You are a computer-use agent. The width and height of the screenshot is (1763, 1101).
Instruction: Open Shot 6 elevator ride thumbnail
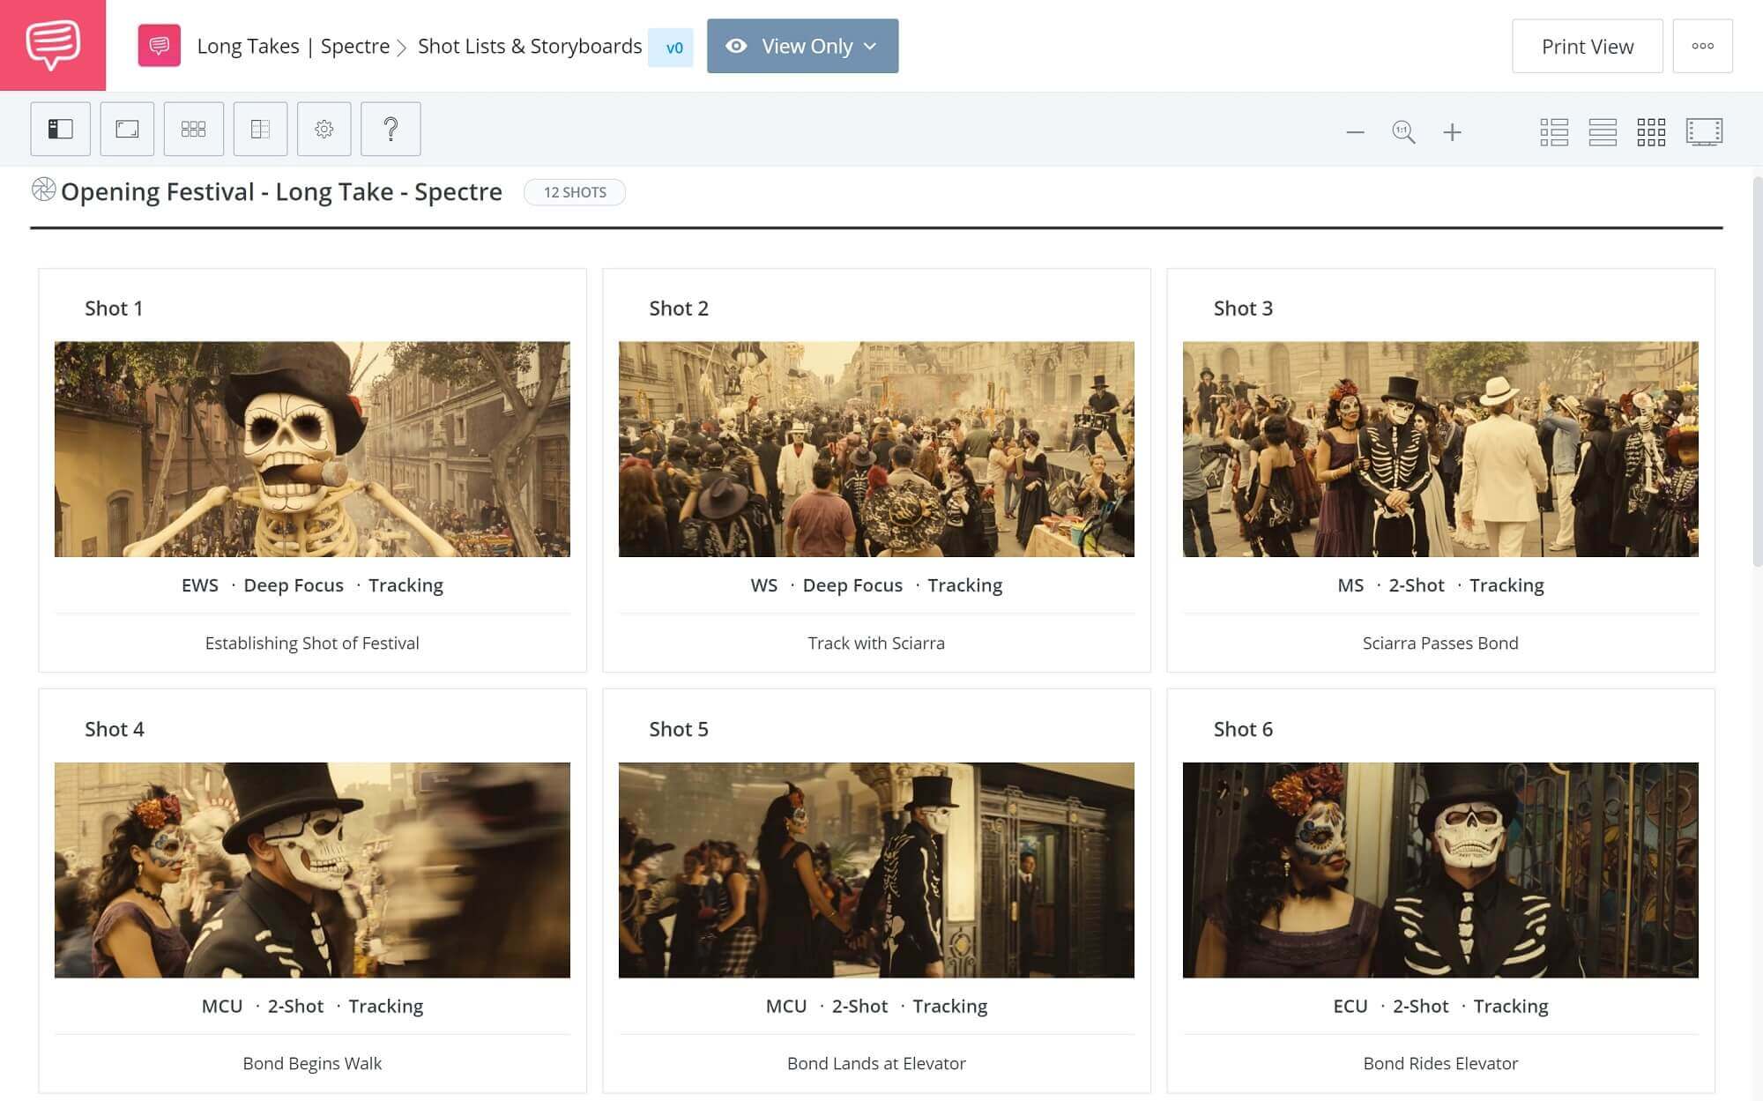pos(1440,870)
